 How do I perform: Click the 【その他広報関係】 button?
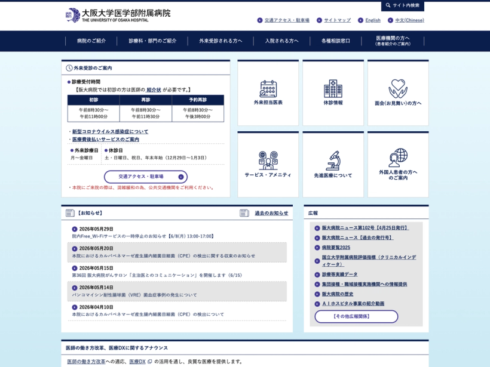(356, 316)
